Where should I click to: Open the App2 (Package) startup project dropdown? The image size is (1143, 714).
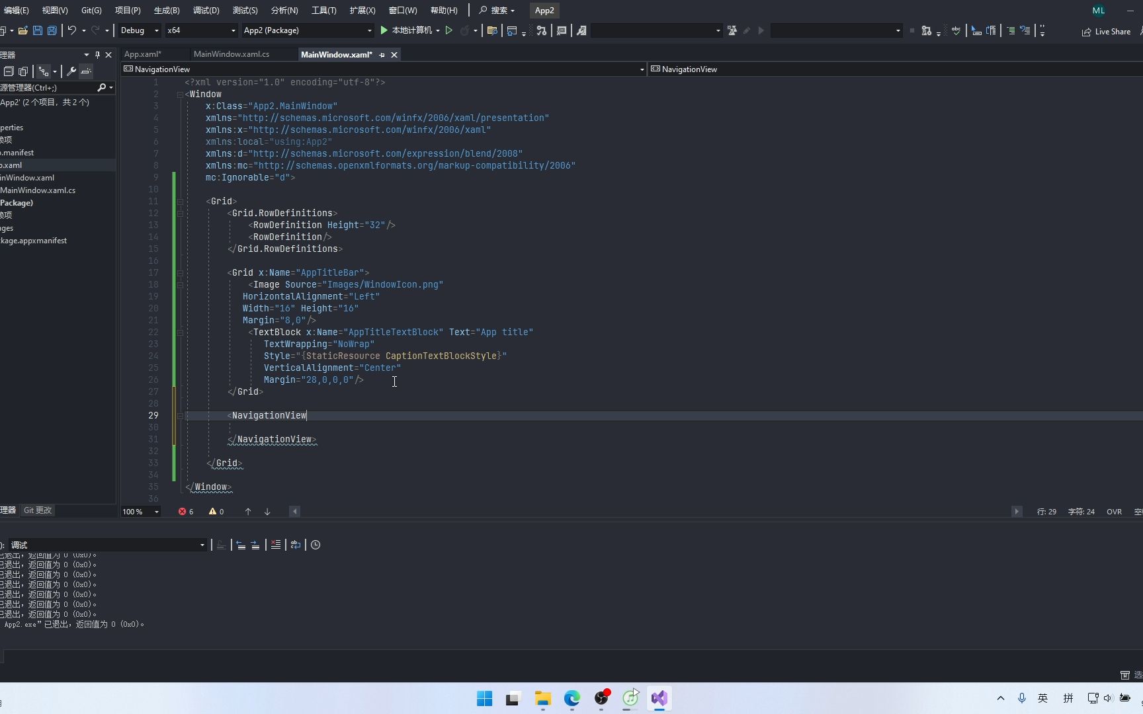point(308,30)
